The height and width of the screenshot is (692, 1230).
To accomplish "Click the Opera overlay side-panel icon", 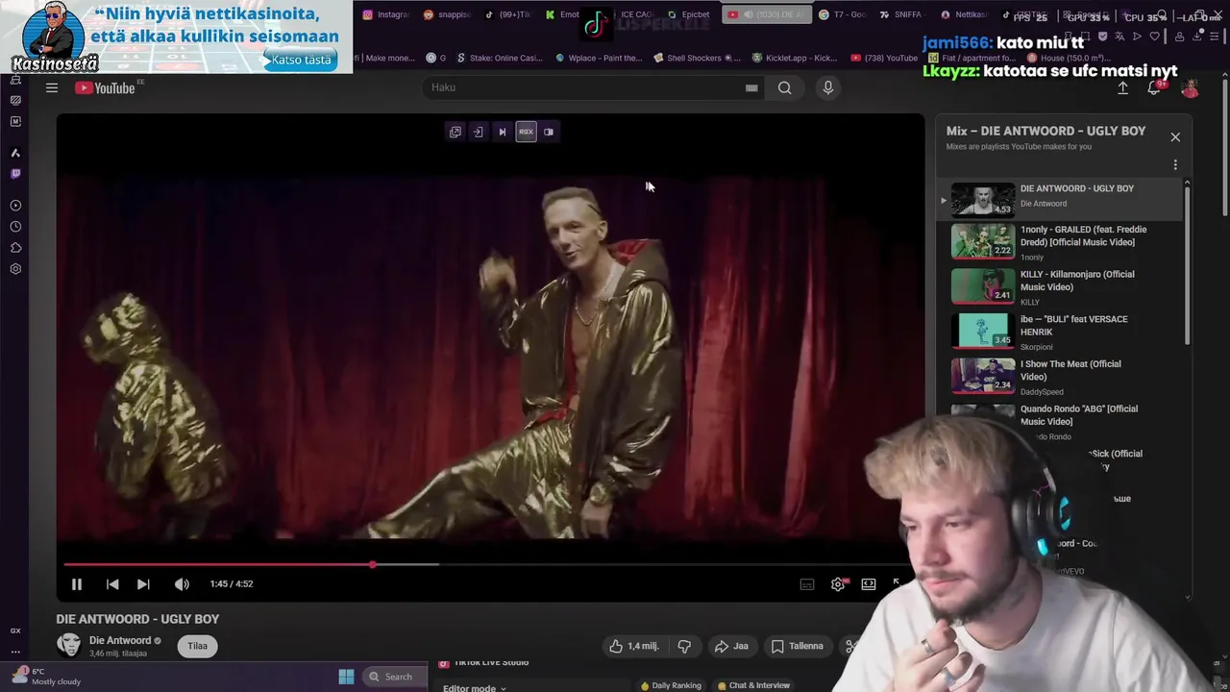I will (x=549, y=132).
